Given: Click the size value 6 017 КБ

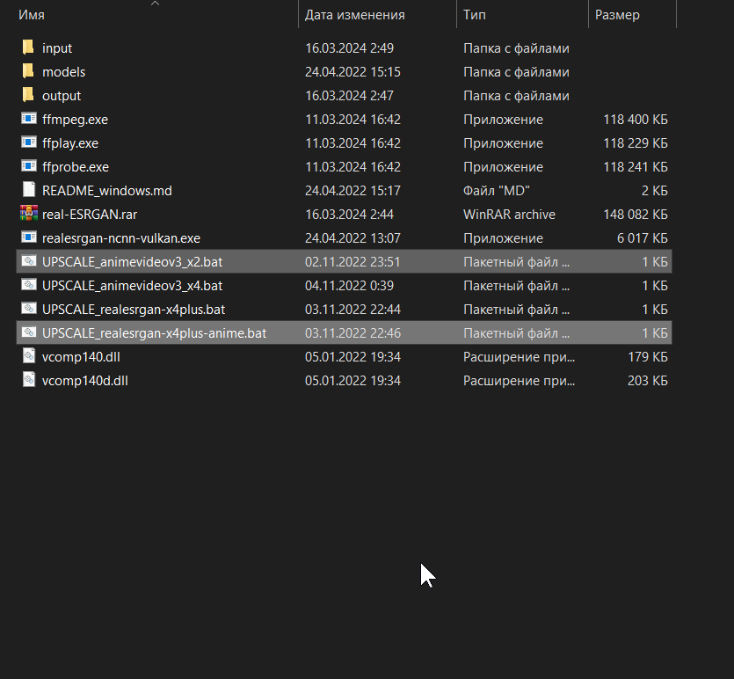Looking at the screenshot, I should click(643, 238).
